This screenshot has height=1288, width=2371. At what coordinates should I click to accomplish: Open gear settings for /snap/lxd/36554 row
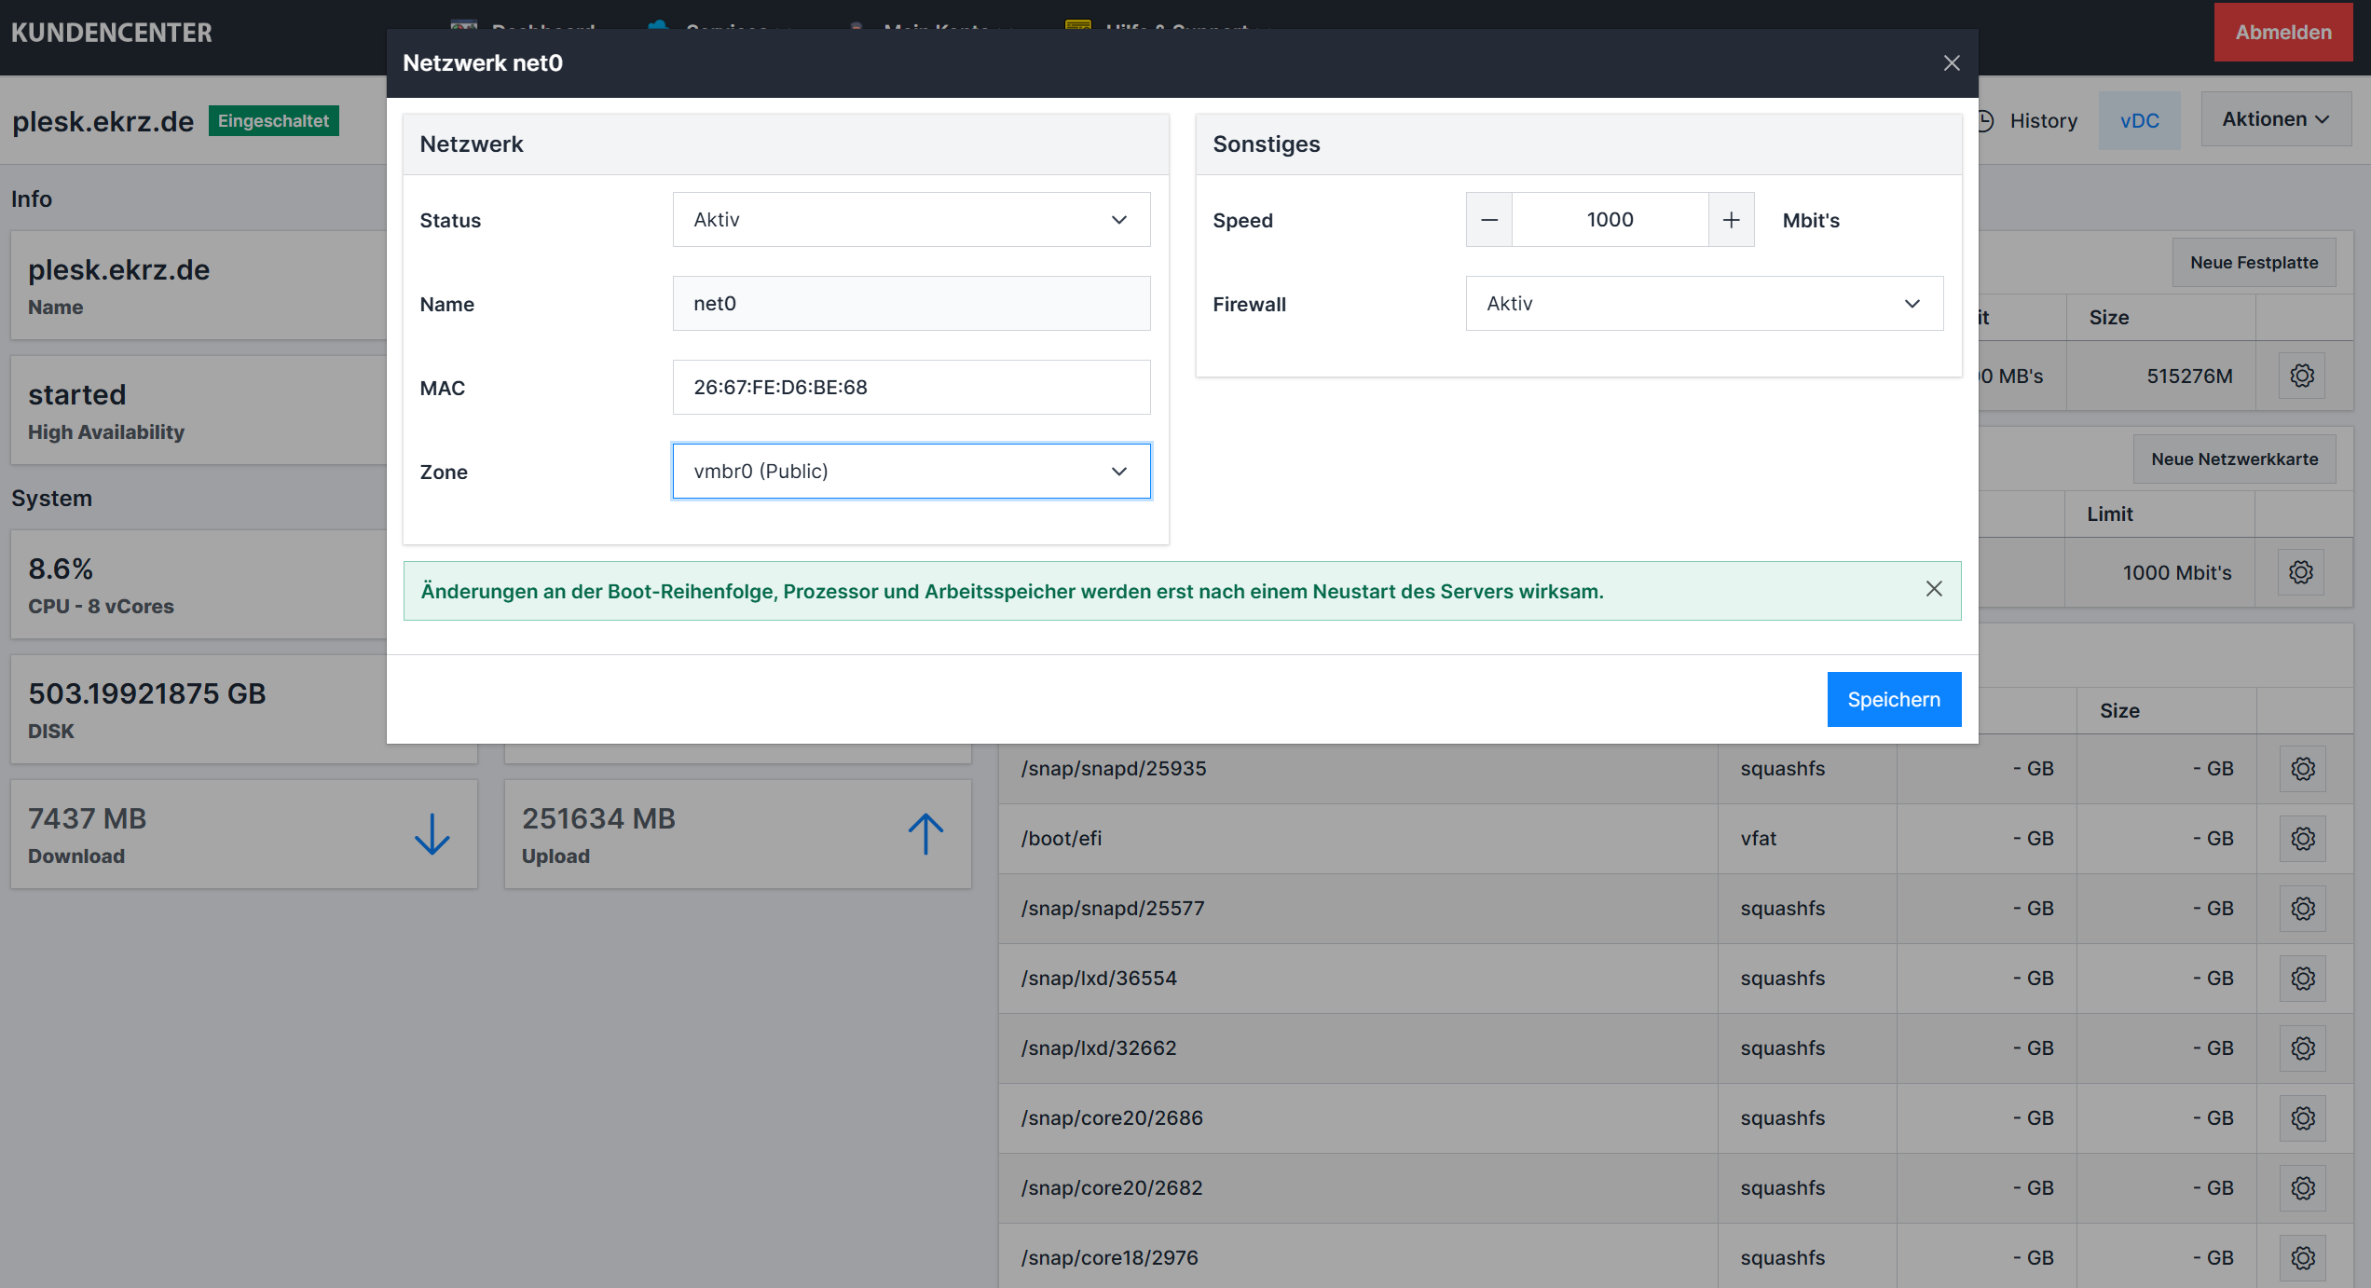(2303, 979)
